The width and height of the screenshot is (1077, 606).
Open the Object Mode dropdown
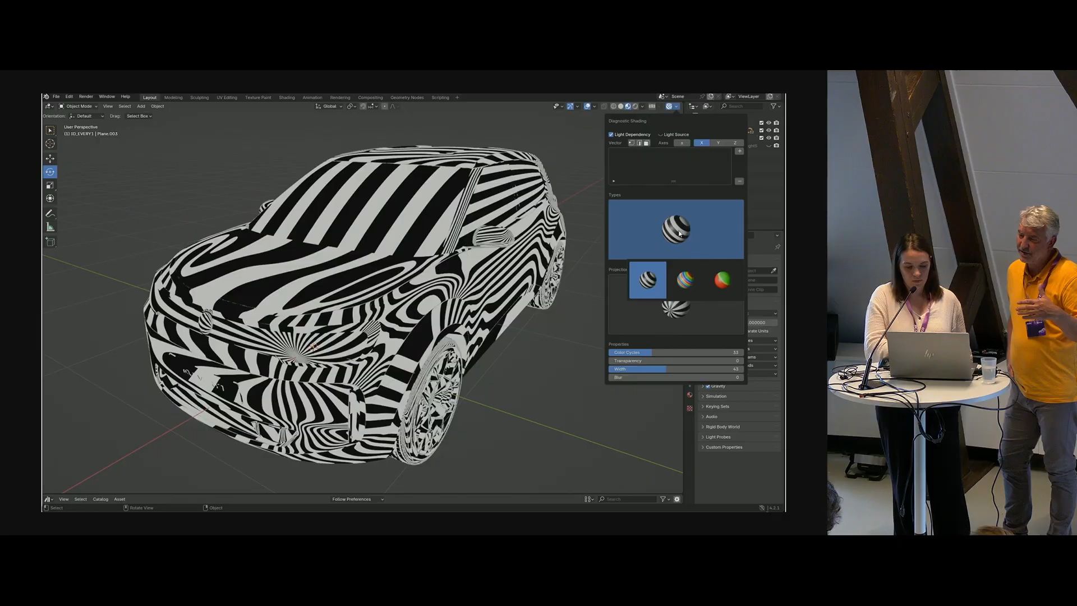point(79,106)
